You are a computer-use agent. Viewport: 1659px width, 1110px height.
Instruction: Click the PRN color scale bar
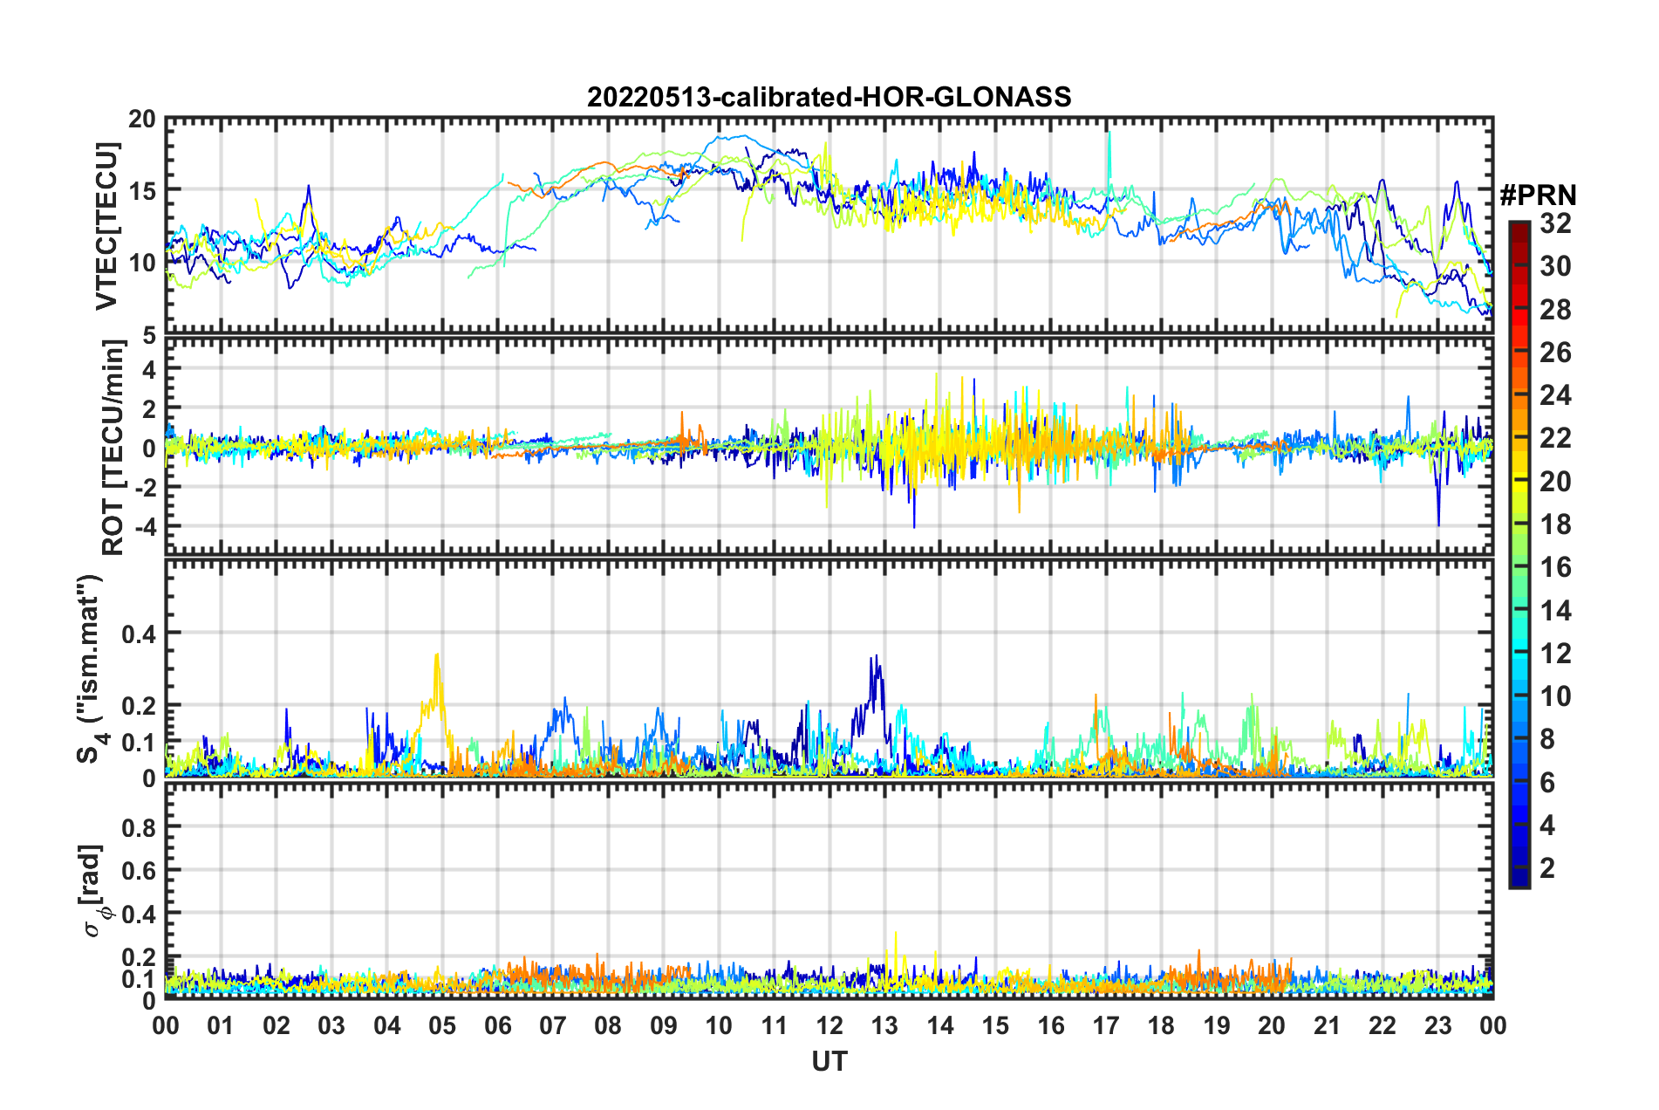[x=1519, y=554]
